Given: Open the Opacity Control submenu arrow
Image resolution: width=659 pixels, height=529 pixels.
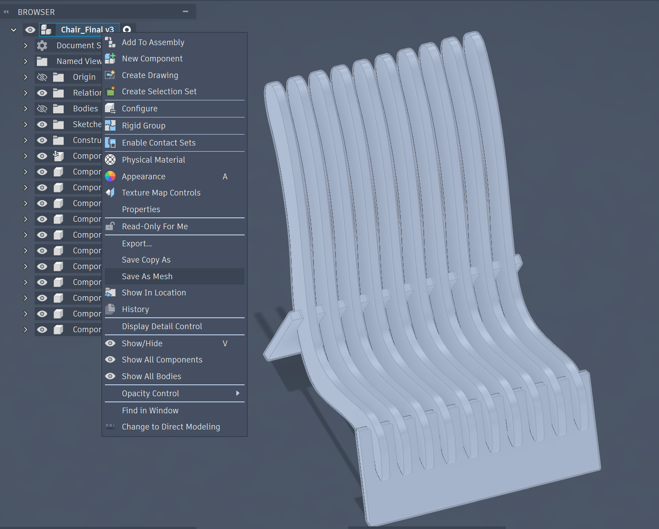Looking at the screenshot, I should [x=238, y=393].
